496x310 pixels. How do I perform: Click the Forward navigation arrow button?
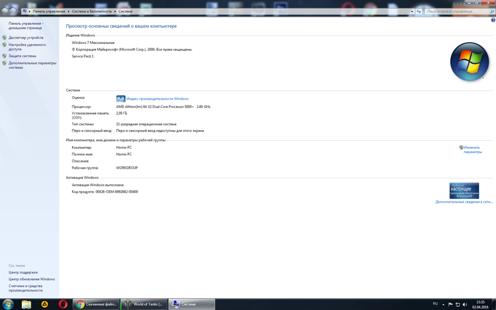click(x=13, y=11)
